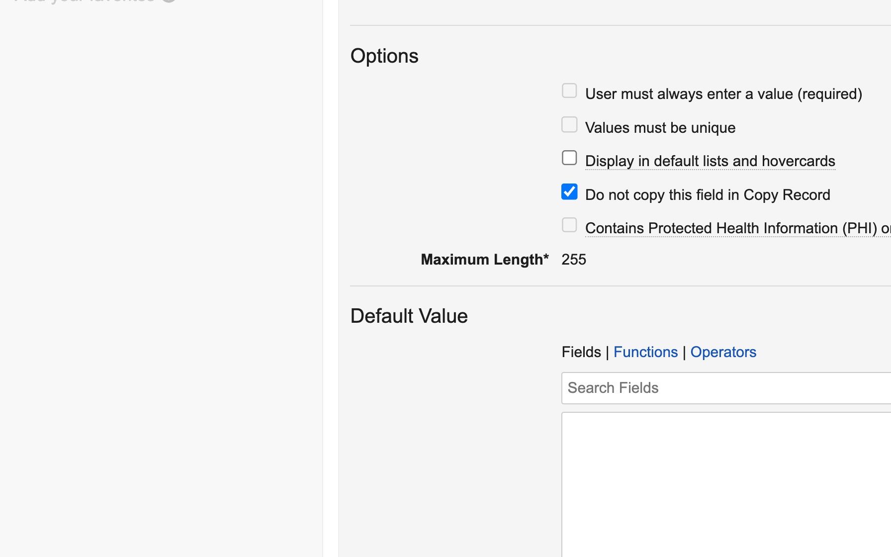
Task: Check Display in default lists and hovercards box
Action: (x=569, y=158)
